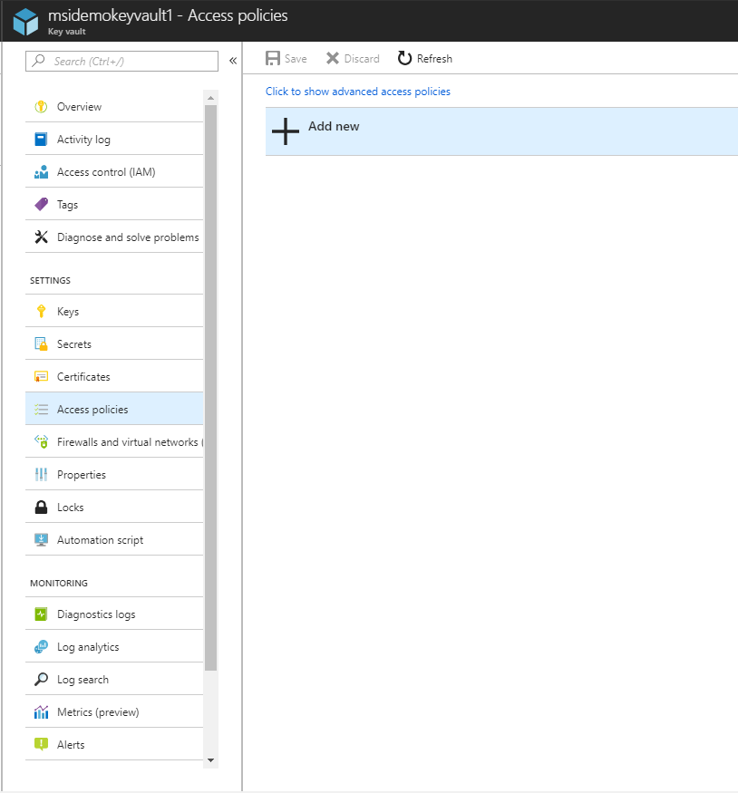Open the Overview menu item
Image resolution: width=738 pixels, height=793 pixels.
114,107
